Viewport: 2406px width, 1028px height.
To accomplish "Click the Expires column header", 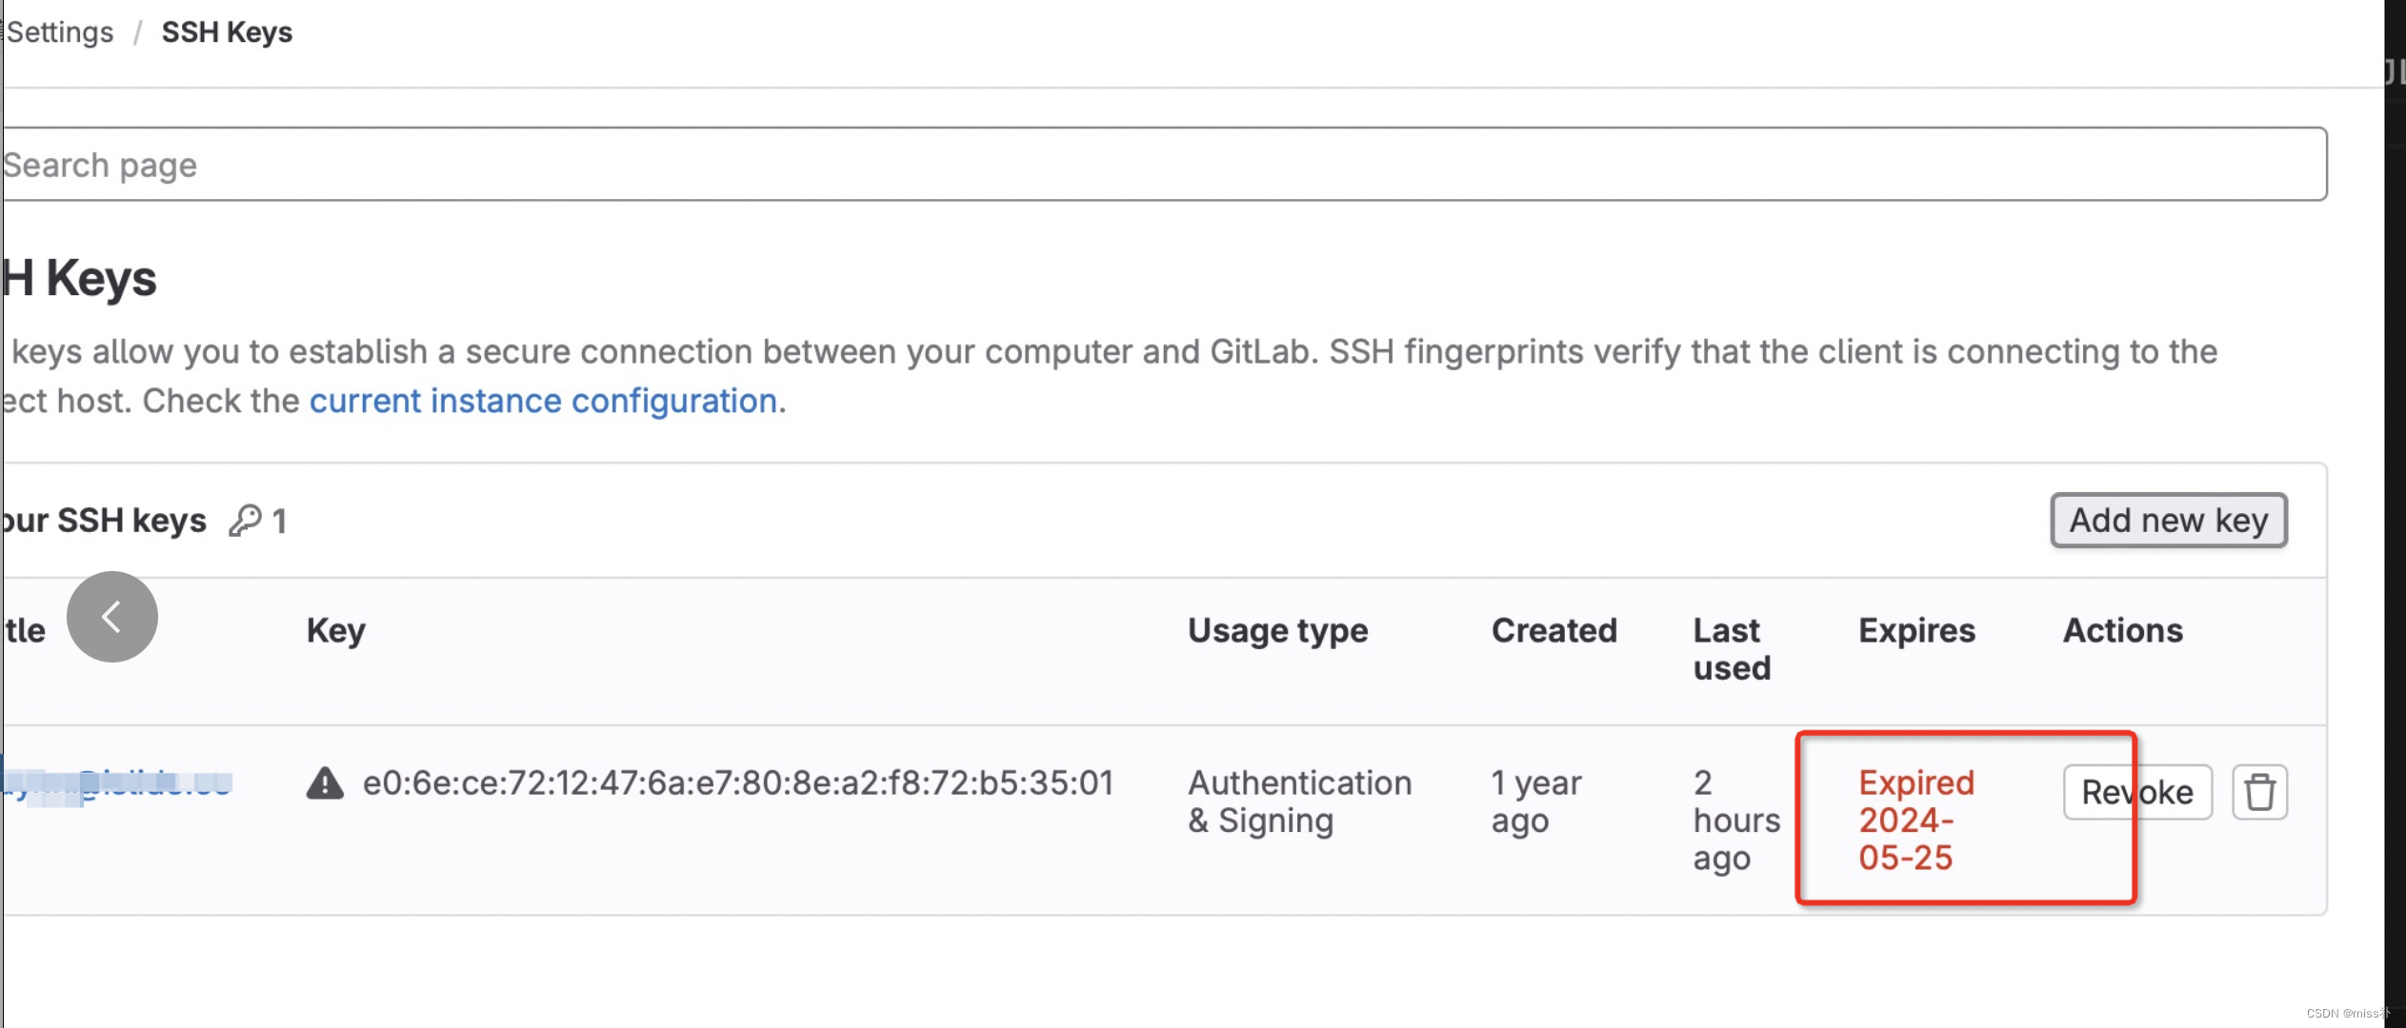I will (x=1916, y=630).
